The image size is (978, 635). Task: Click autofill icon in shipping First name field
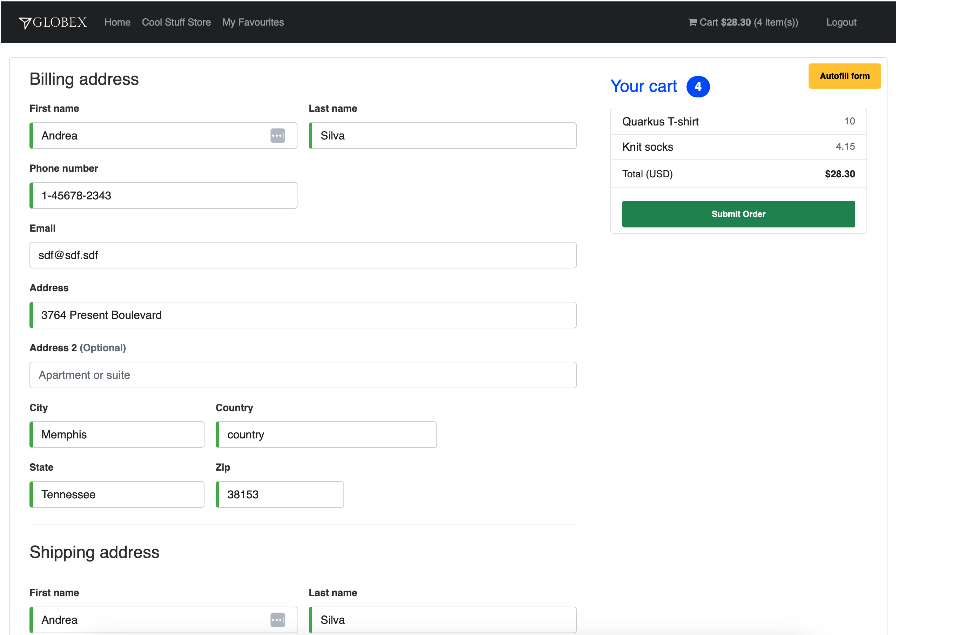(278, 620)
